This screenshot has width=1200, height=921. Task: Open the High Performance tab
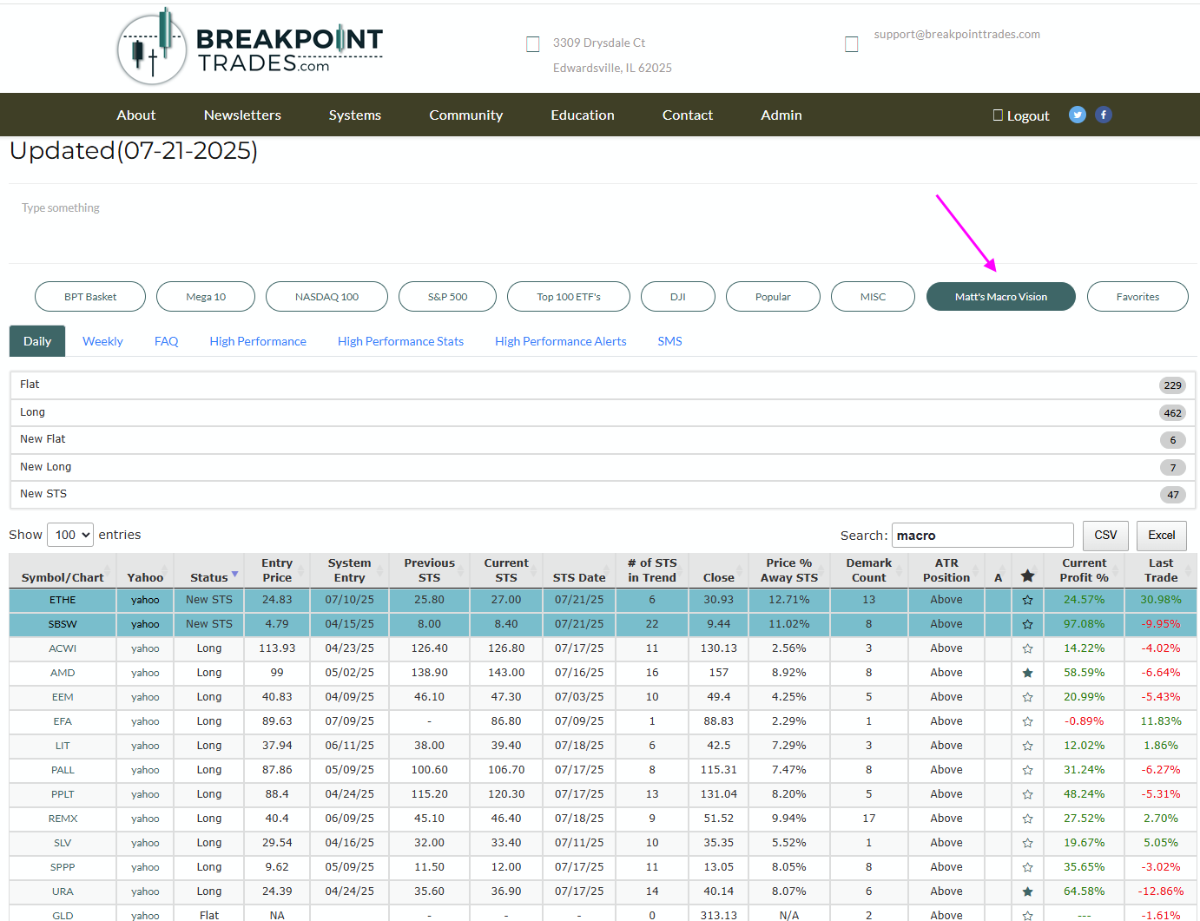tap(258, 341)
